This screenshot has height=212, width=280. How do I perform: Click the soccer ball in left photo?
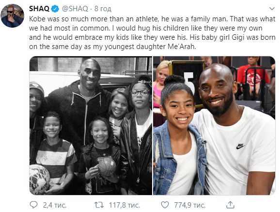click(x=40, y=179)
